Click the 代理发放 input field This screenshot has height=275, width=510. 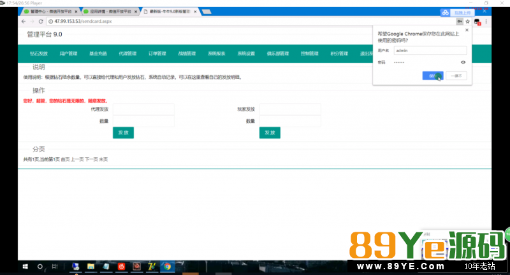(143, 109)
